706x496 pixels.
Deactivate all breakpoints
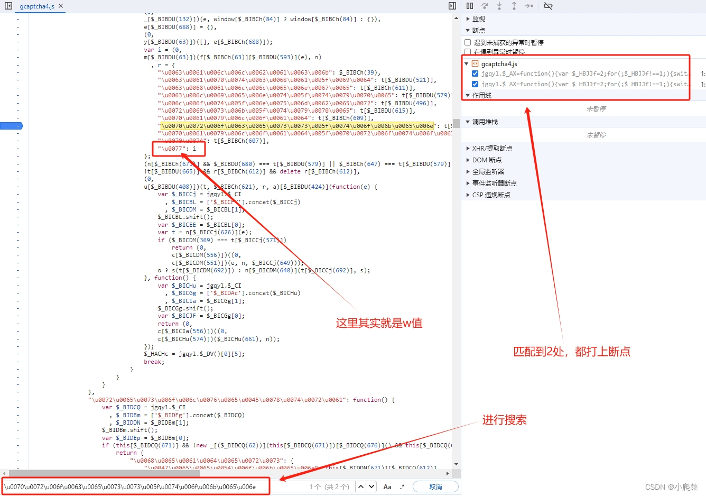click(x=548, y=6)
